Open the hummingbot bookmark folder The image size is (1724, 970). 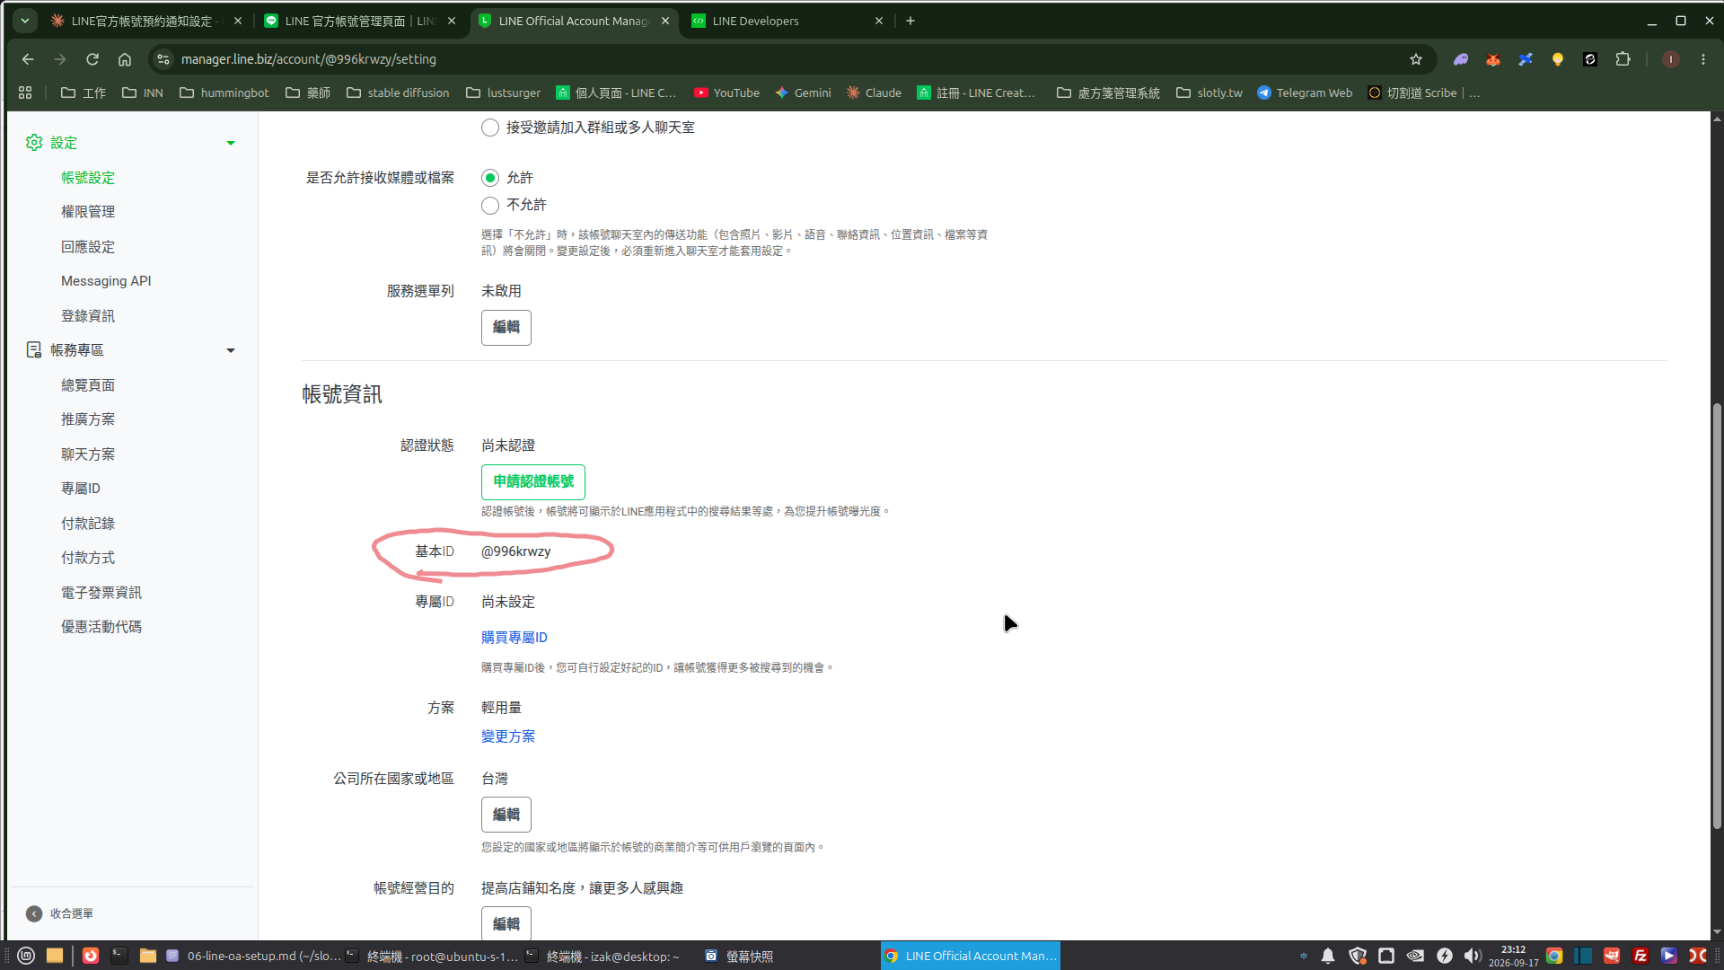click(x=224, y=93)
